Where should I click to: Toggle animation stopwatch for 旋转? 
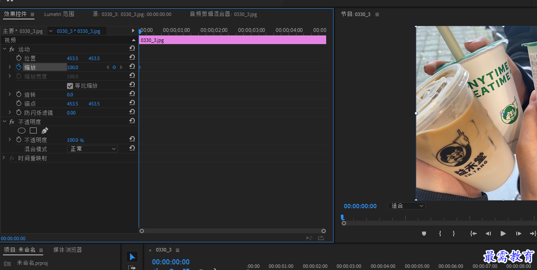tap(19, 94)
